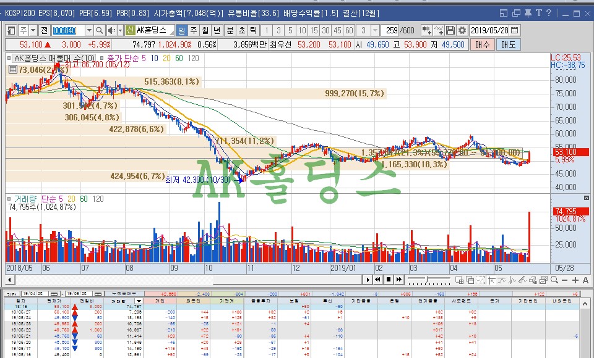Select the 틱 tick chart period
Viewport: 594px width, 358px height.
point(254,30)
